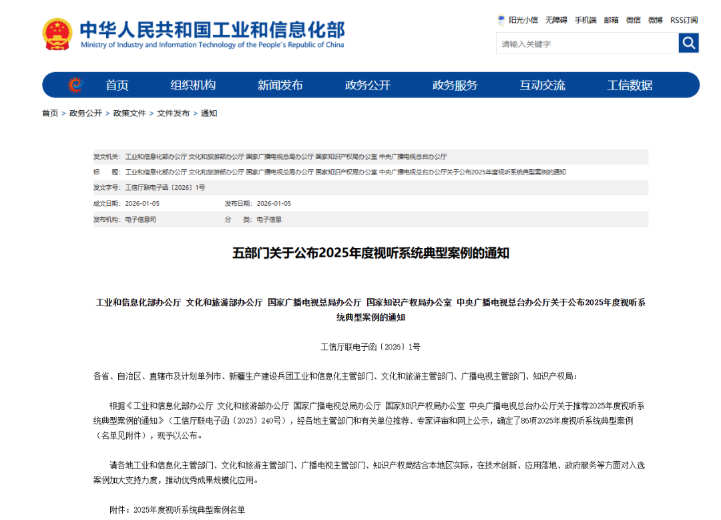Screen dimensions: 721x520
Task: Open the 手机端 mobile version link
Action: 585,20
